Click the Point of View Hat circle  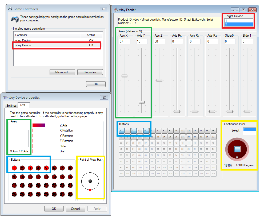(x=90, y=181)
